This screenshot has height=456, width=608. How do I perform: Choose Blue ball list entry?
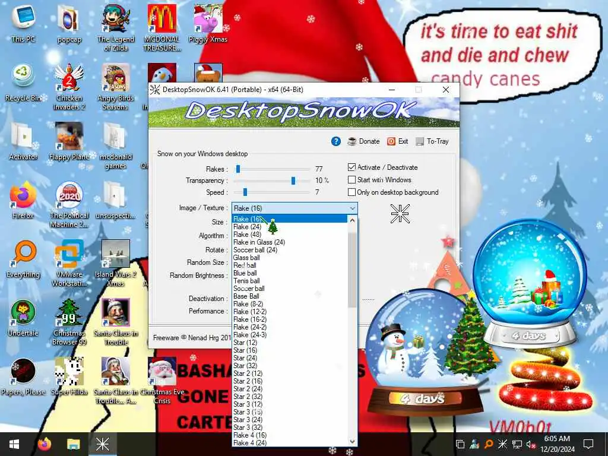[290, 273]
